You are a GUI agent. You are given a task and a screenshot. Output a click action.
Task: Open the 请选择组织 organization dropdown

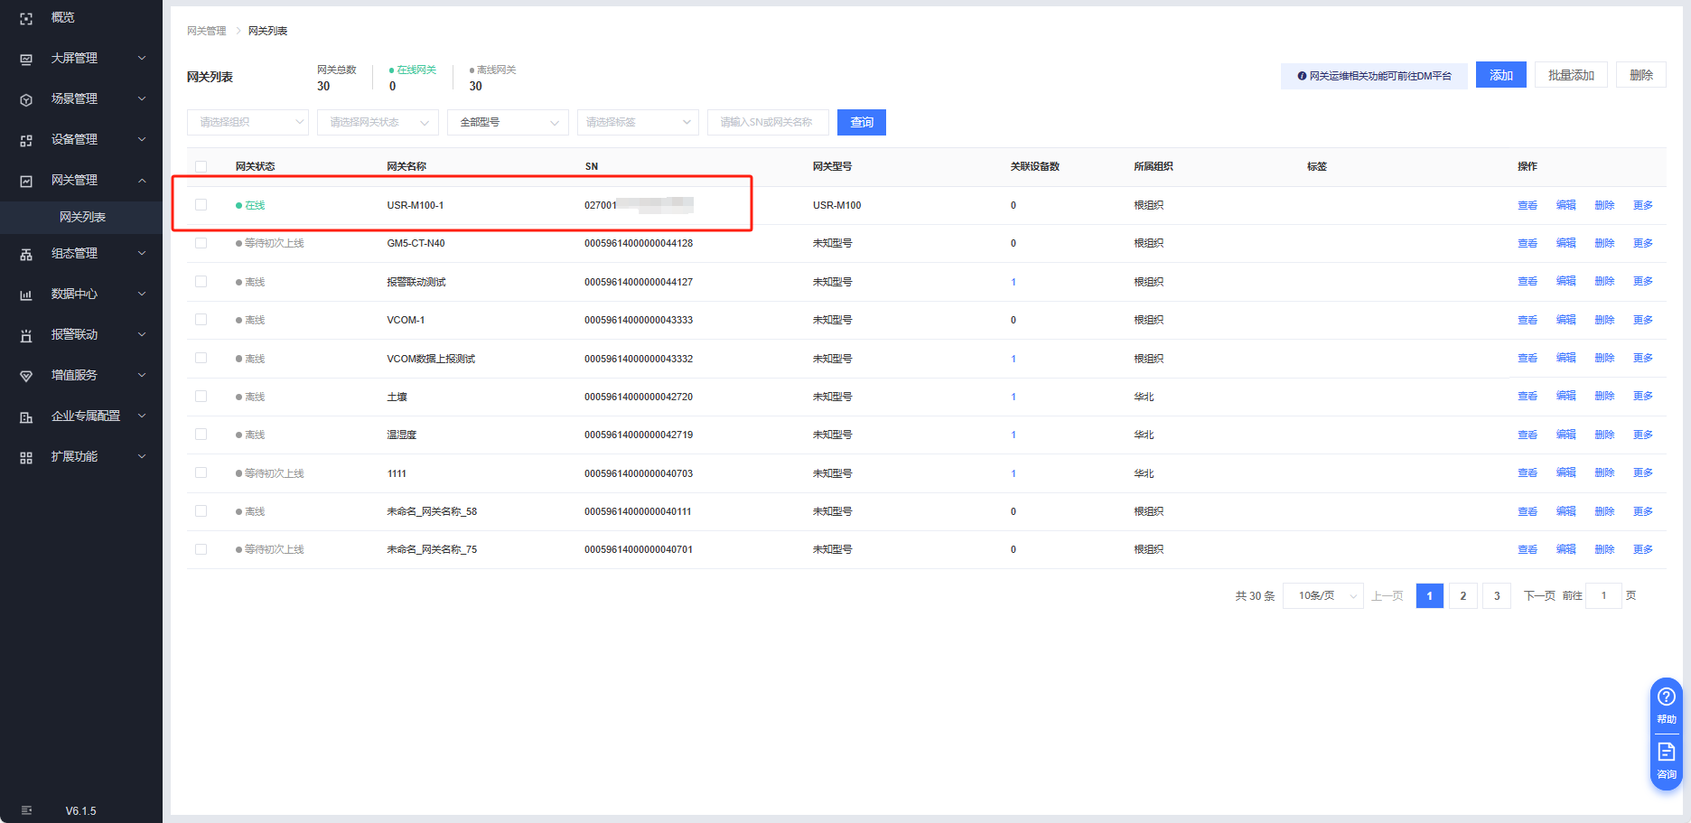pos(248,122)
